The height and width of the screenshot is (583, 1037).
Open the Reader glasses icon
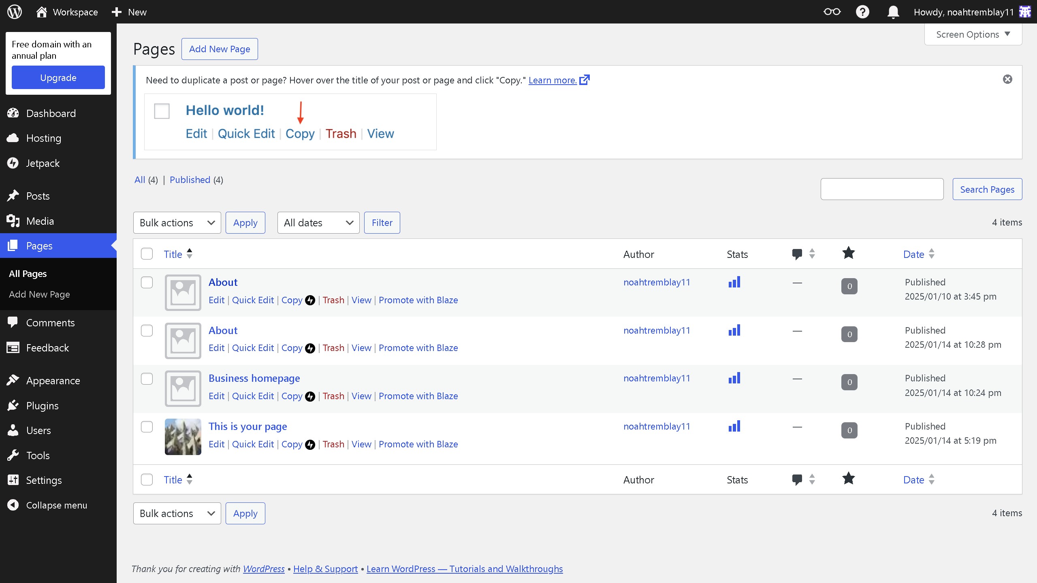(x=832, y=12)
